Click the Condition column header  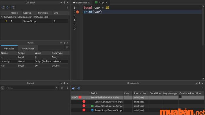155,93
